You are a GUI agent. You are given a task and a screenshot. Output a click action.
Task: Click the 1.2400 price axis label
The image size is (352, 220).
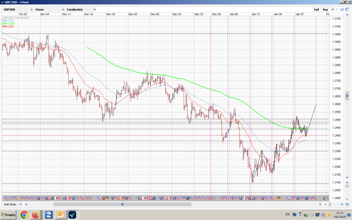click(x=336, y=136)
